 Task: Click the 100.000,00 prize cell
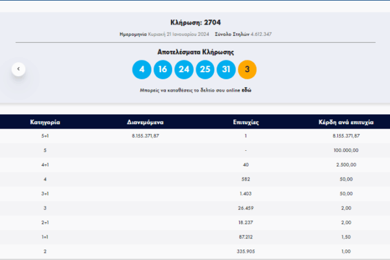click(x=346, y=150)
